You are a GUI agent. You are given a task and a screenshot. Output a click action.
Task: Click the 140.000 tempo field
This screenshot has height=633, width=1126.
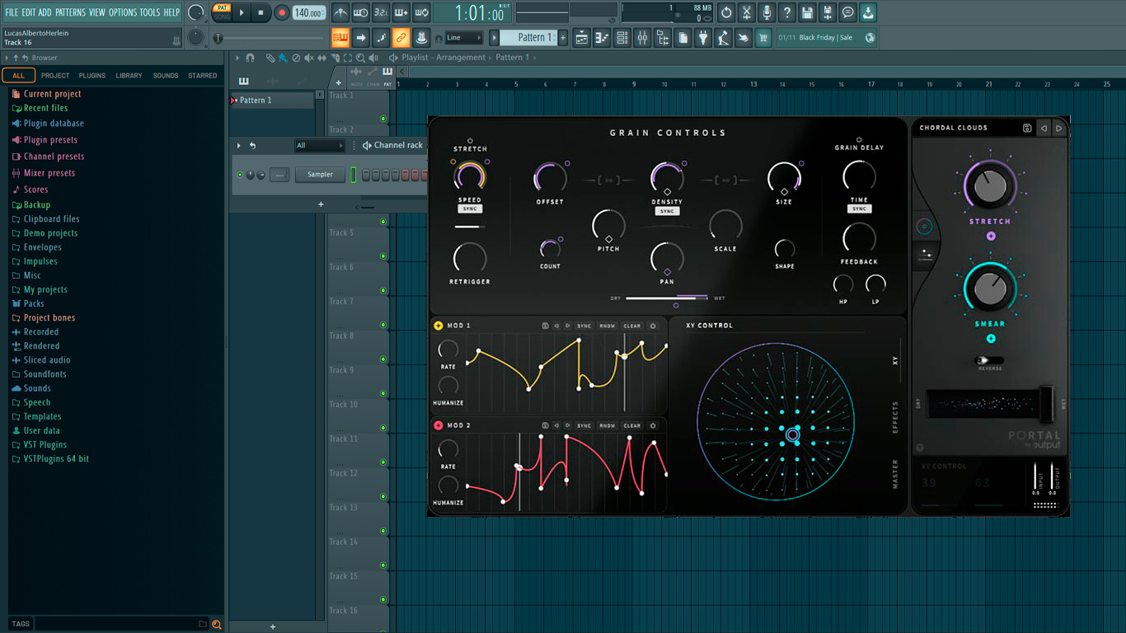point(309,13)
